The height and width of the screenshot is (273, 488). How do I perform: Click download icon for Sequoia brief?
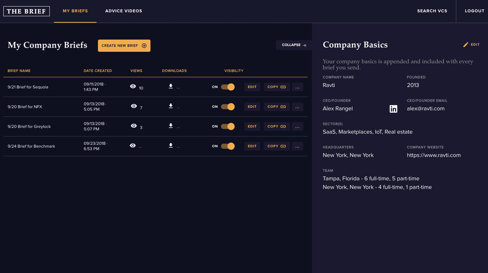click(x=171, y=86)
